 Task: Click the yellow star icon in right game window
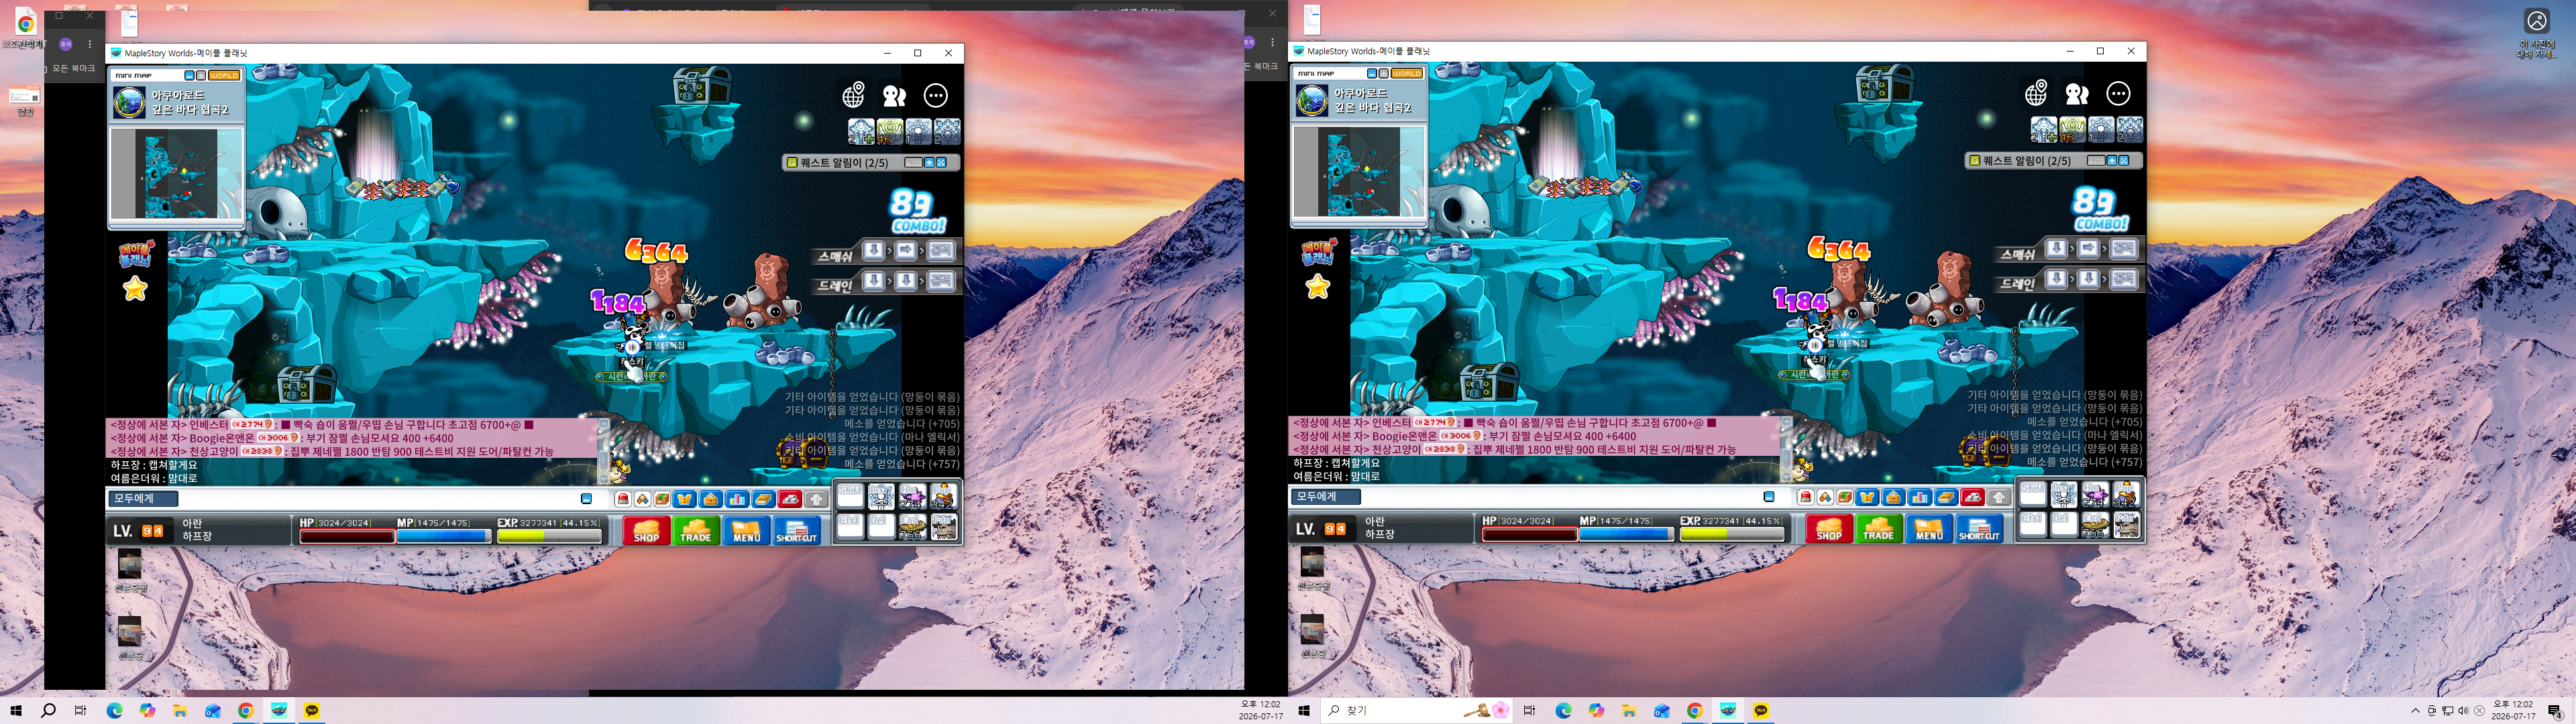[1318, 287]
